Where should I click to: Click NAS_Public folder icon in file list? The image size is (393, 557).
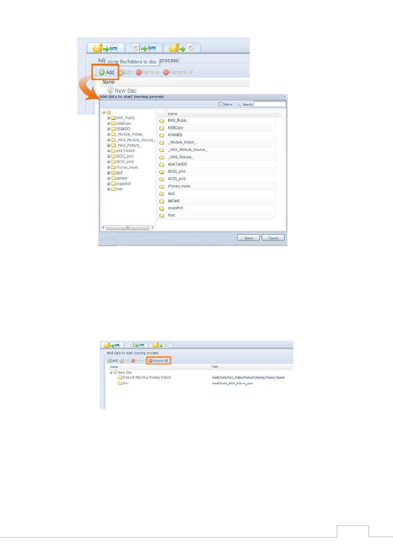tap(162, 121)
